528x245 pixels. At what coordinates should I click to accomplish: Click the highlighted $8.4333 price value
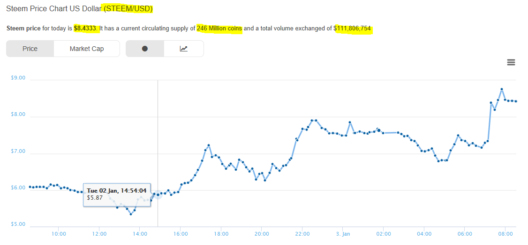point(85,29)
